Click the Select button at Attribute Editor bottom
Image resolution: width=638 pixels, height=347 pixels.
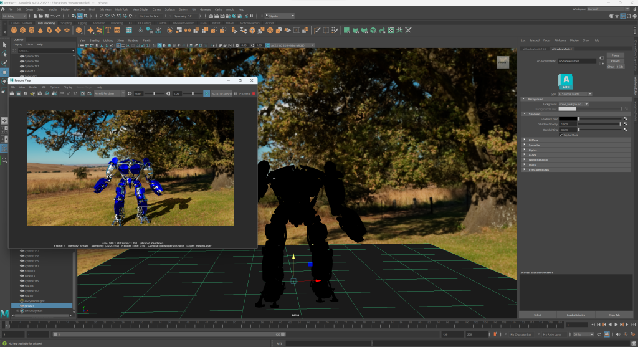538,315
